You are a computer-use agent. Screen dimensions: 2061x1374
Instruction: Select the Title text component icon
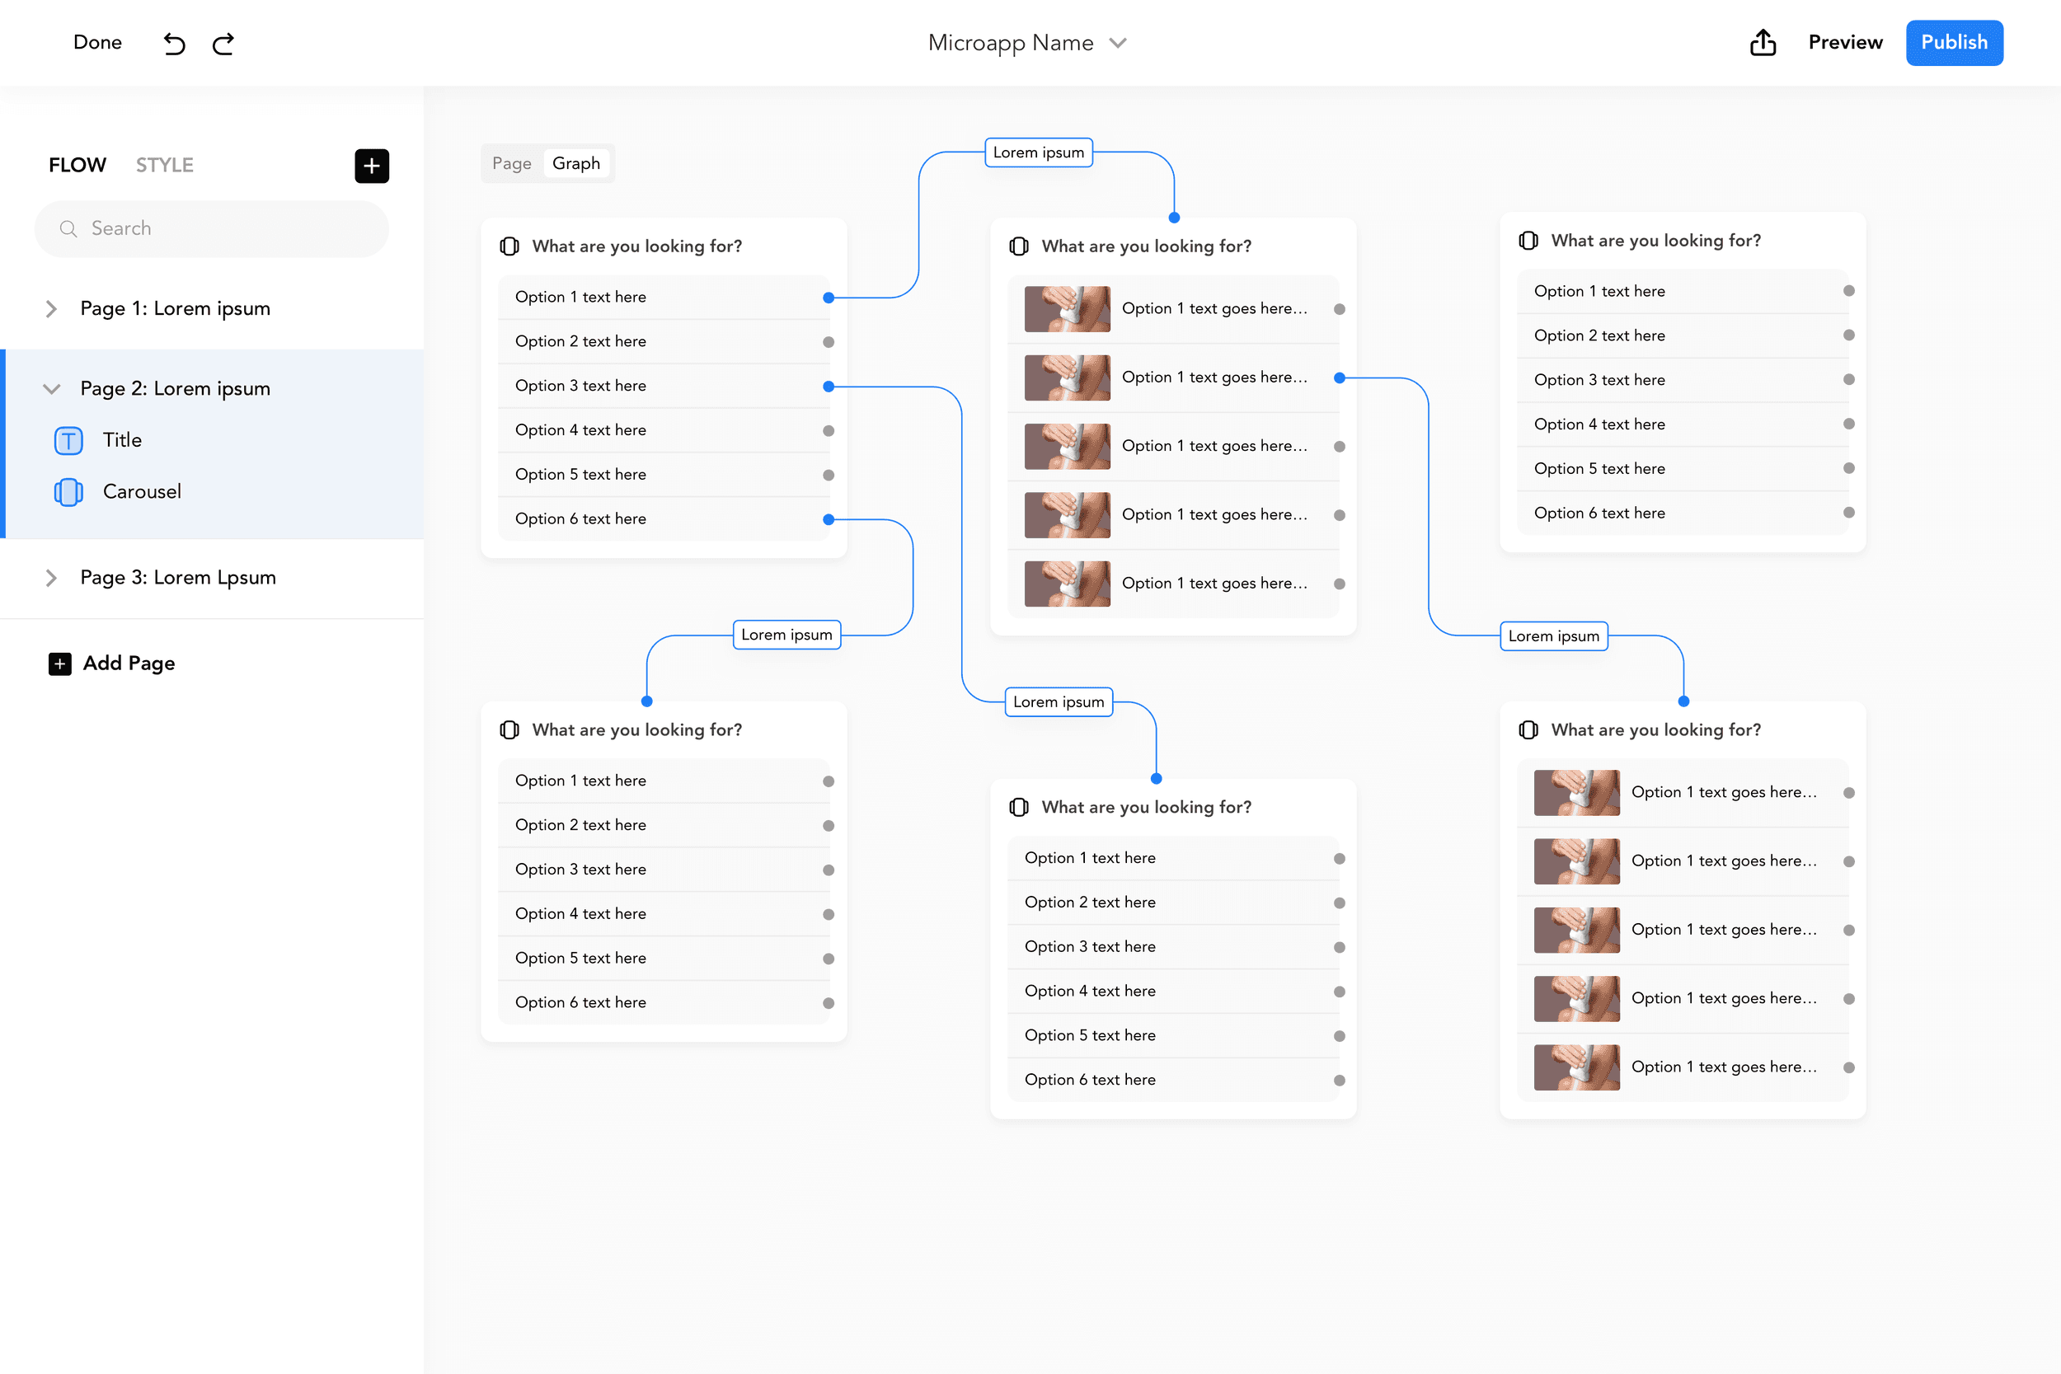pos(68,440)
